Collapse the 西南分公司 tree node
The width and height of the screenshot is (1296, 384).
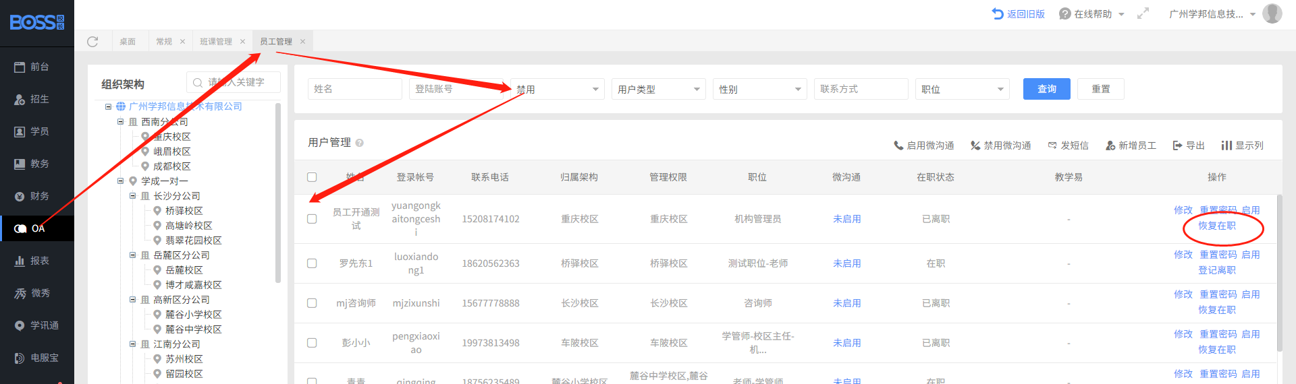[x=120, y=122]
